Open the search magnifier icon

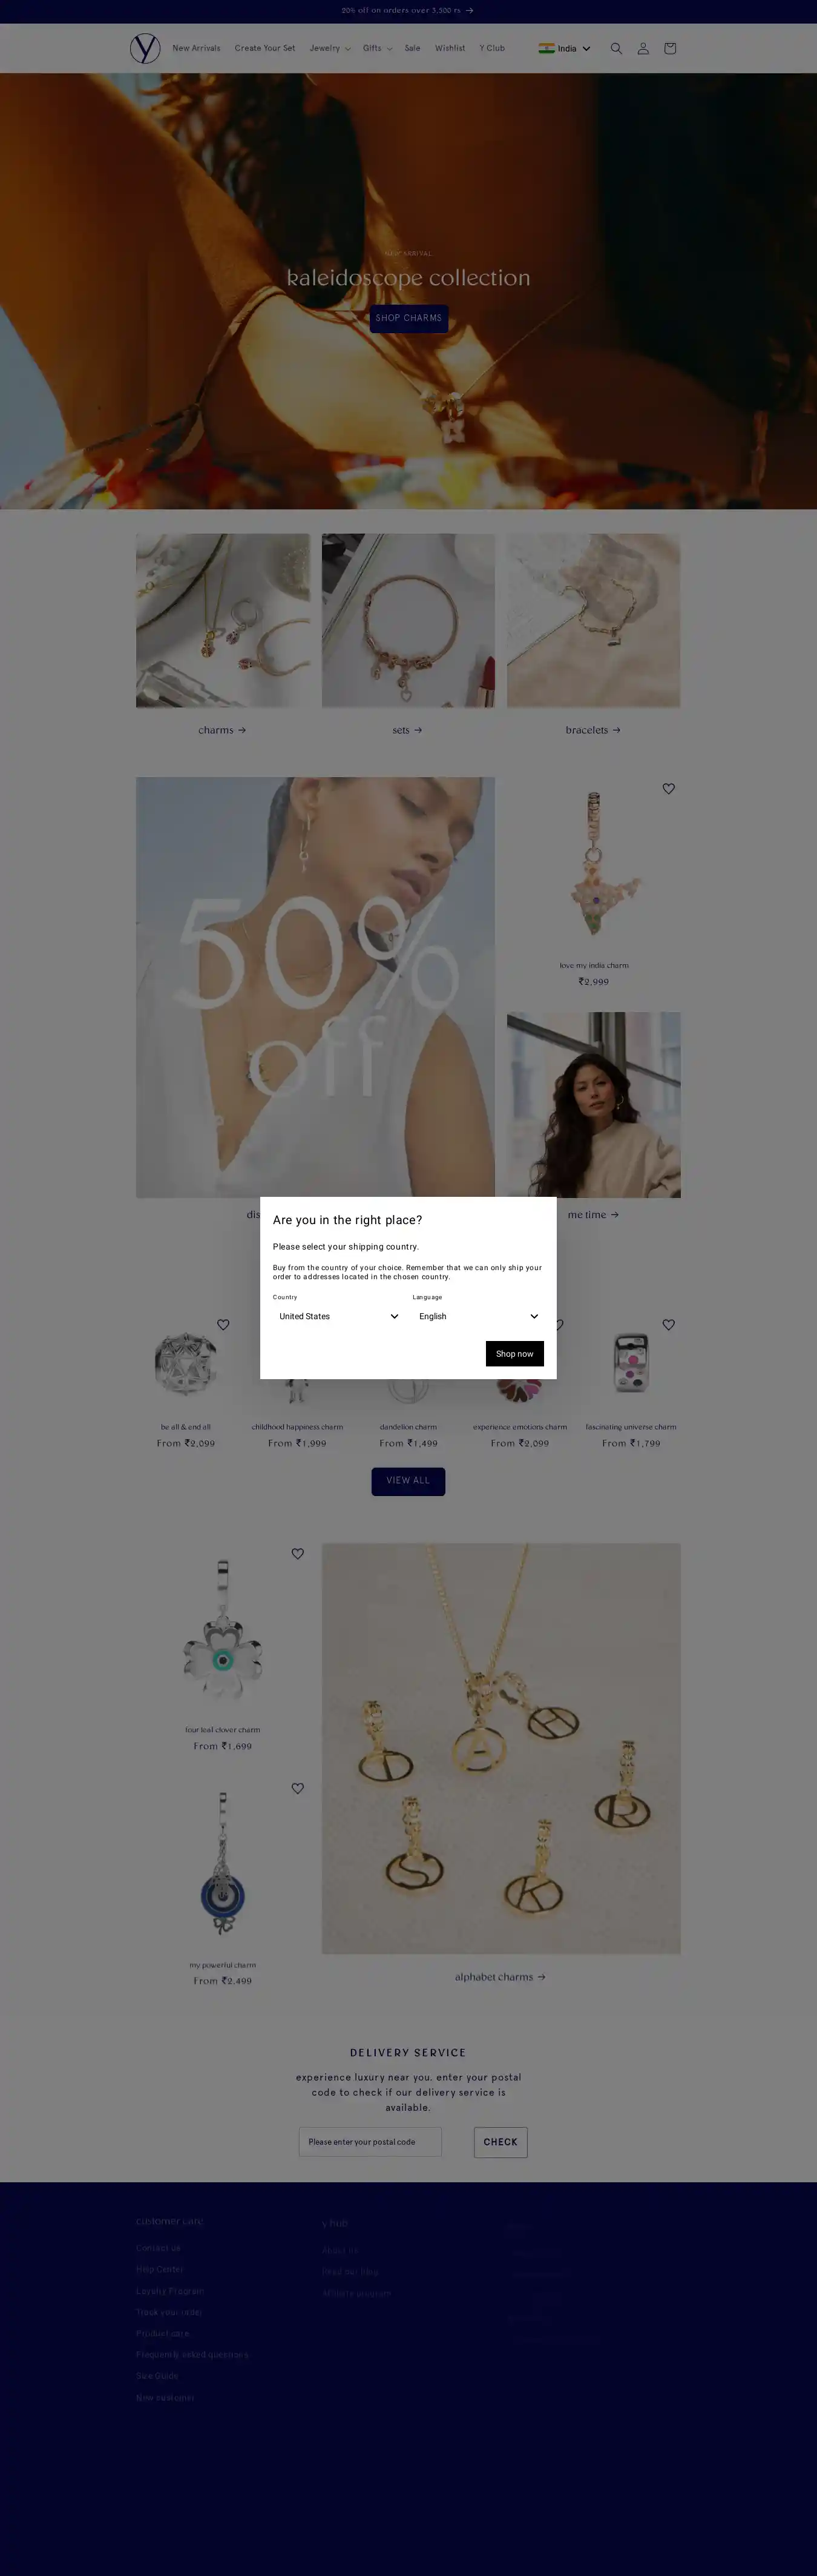[616, 48]
